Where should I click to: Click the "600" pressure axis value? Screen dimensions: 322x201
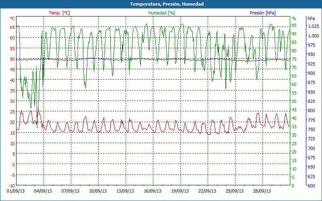tap(311, 186)
